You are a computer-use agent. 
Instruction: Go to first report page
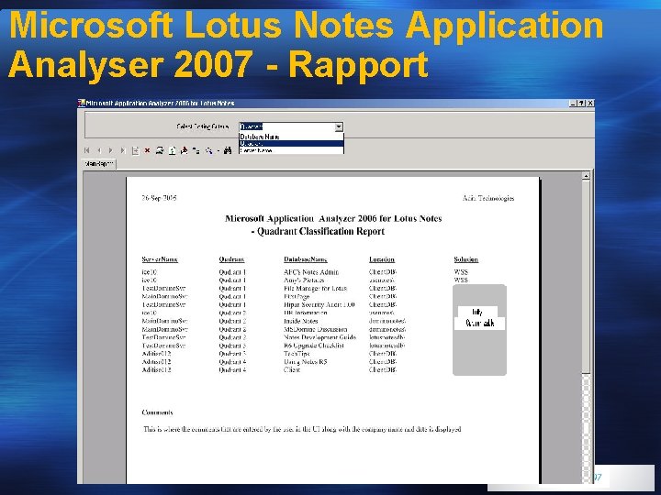point(87,150)
